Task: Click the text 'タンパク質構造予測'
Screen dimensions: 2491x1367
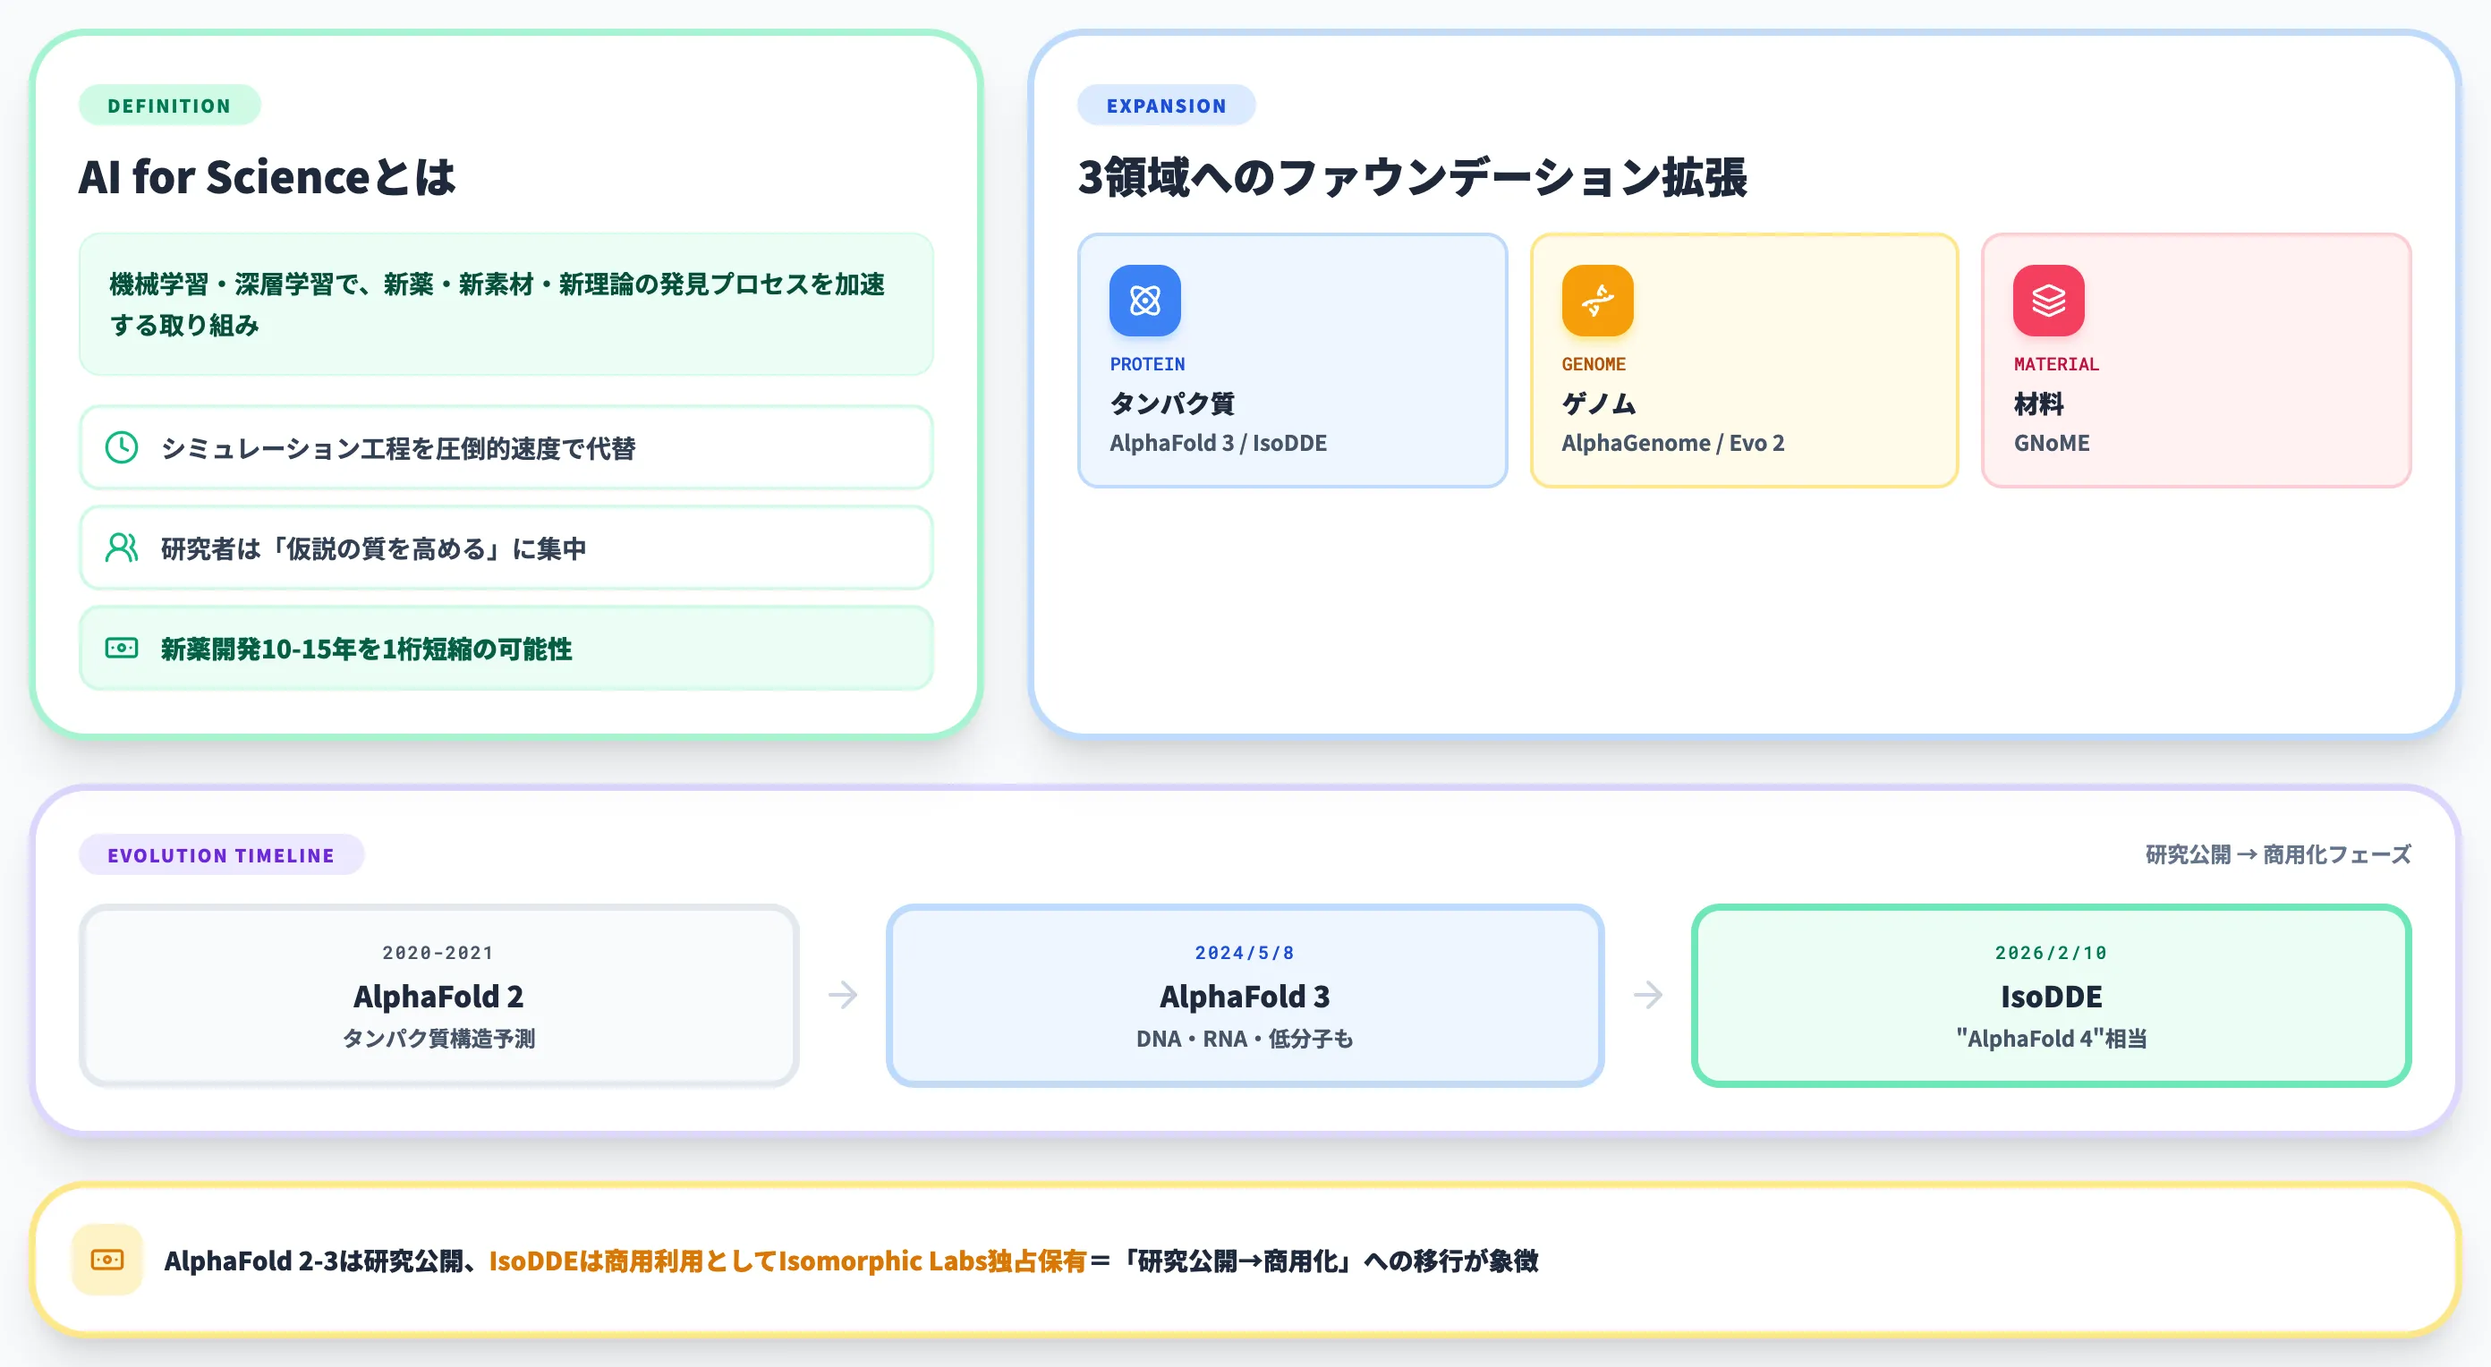Action: coord(439,1039)
